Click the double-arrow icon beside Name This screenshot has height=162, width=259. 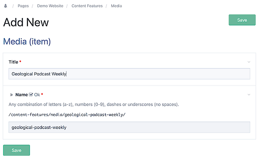[11, 94]
